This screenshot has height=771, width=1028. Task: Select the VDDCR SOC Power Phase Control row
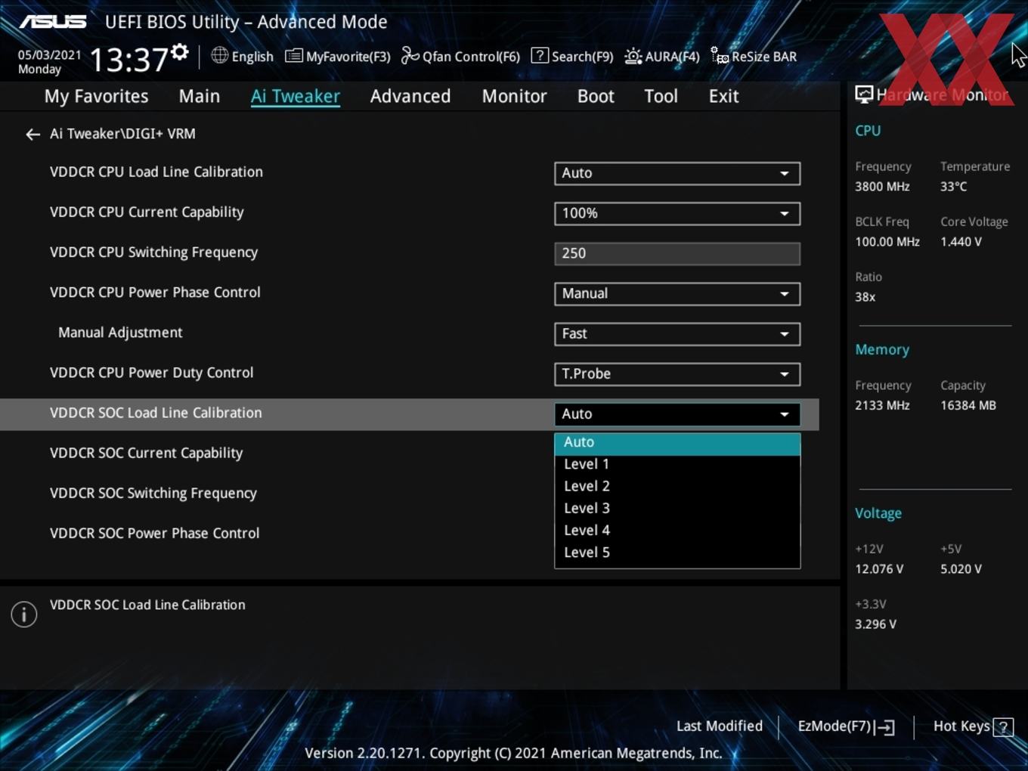click(x=154, y=533)
